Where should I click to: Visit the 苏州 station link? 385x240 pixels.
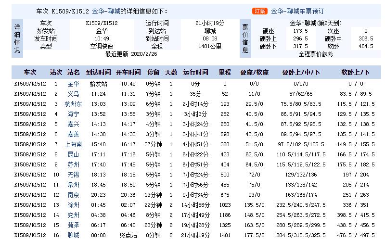pyautogui.click(x=73, y=164)
